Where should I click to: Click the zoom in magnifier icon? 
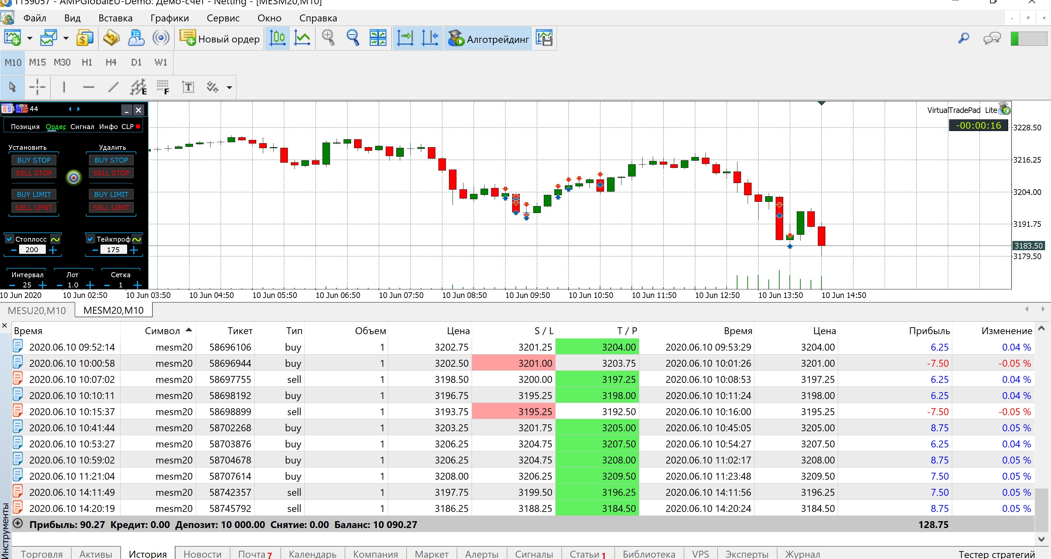click(328, 38)
